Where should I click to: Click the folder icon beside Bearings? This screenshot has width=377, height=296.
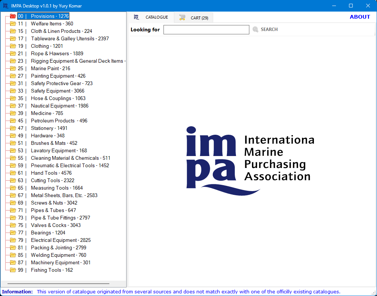tap(13, 233)
